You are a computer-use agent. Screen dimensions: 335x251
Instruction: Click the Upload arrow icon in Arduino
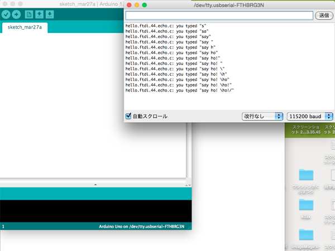click(x=16, y=15)
